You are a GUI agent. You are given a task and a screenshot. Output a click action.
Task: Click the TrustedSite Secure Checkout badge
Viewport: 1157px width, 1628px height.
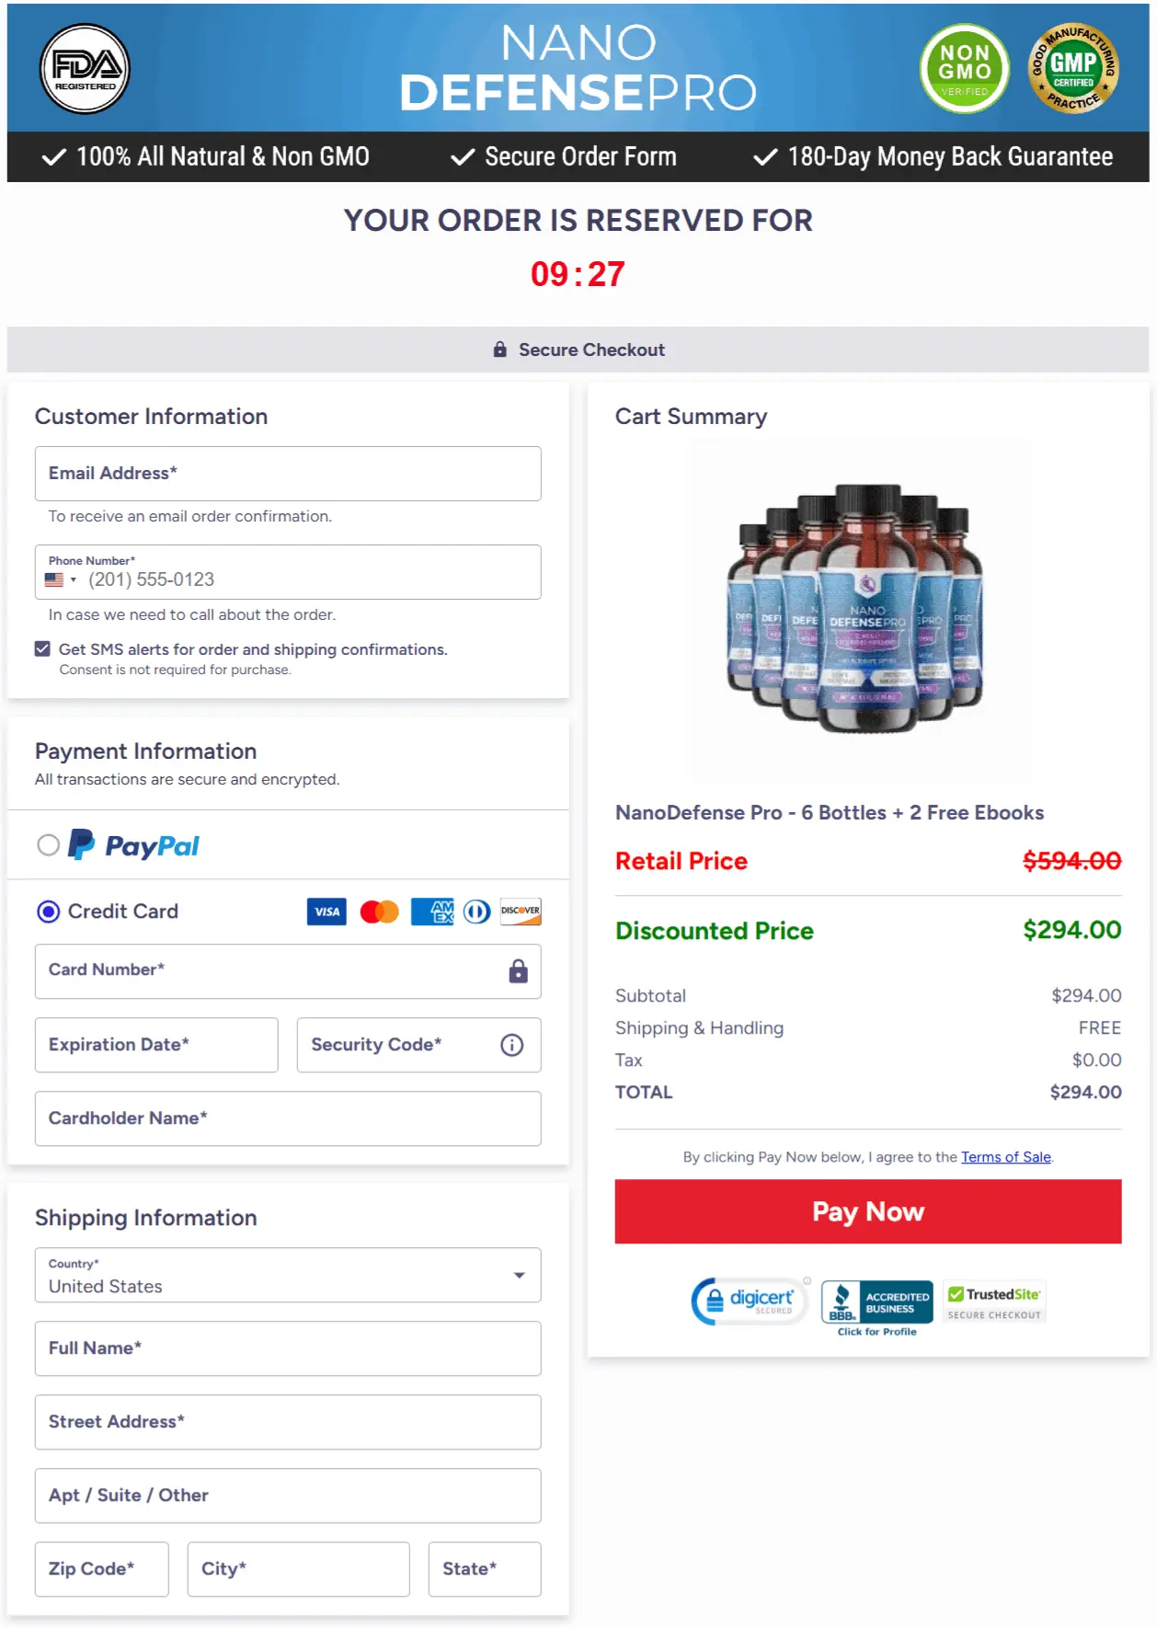click(x=993, y=1300)
